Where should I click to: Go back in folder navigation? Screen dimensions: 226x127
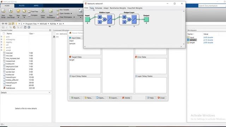click(2, 24)
